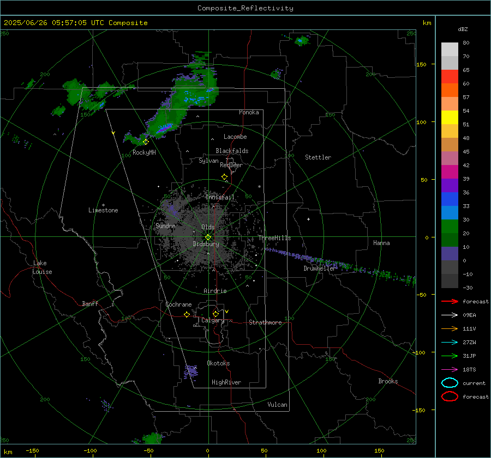Click the Hanna town label
Screen dimensions: 491x458
(x=381, y=243)
